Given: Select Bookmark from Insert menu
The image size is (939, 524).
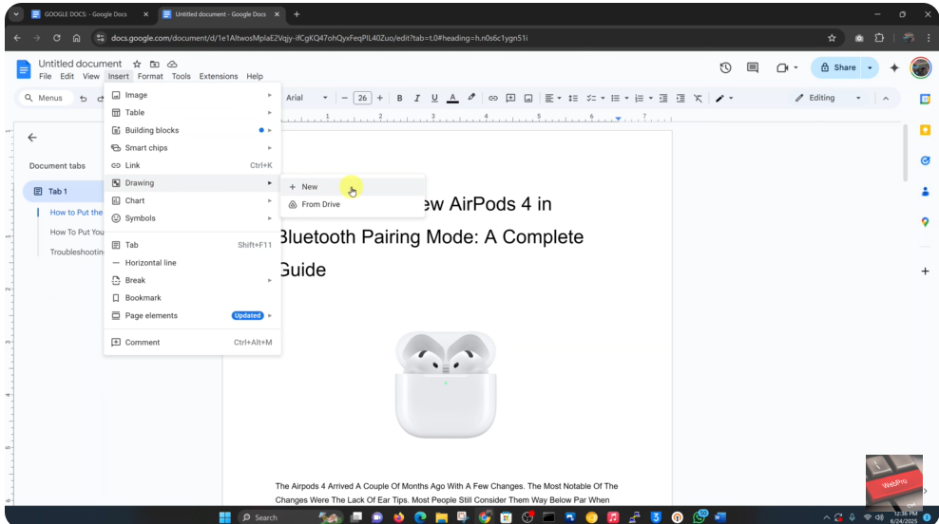Looking at the screenshot, I should (x=192, y=298).
